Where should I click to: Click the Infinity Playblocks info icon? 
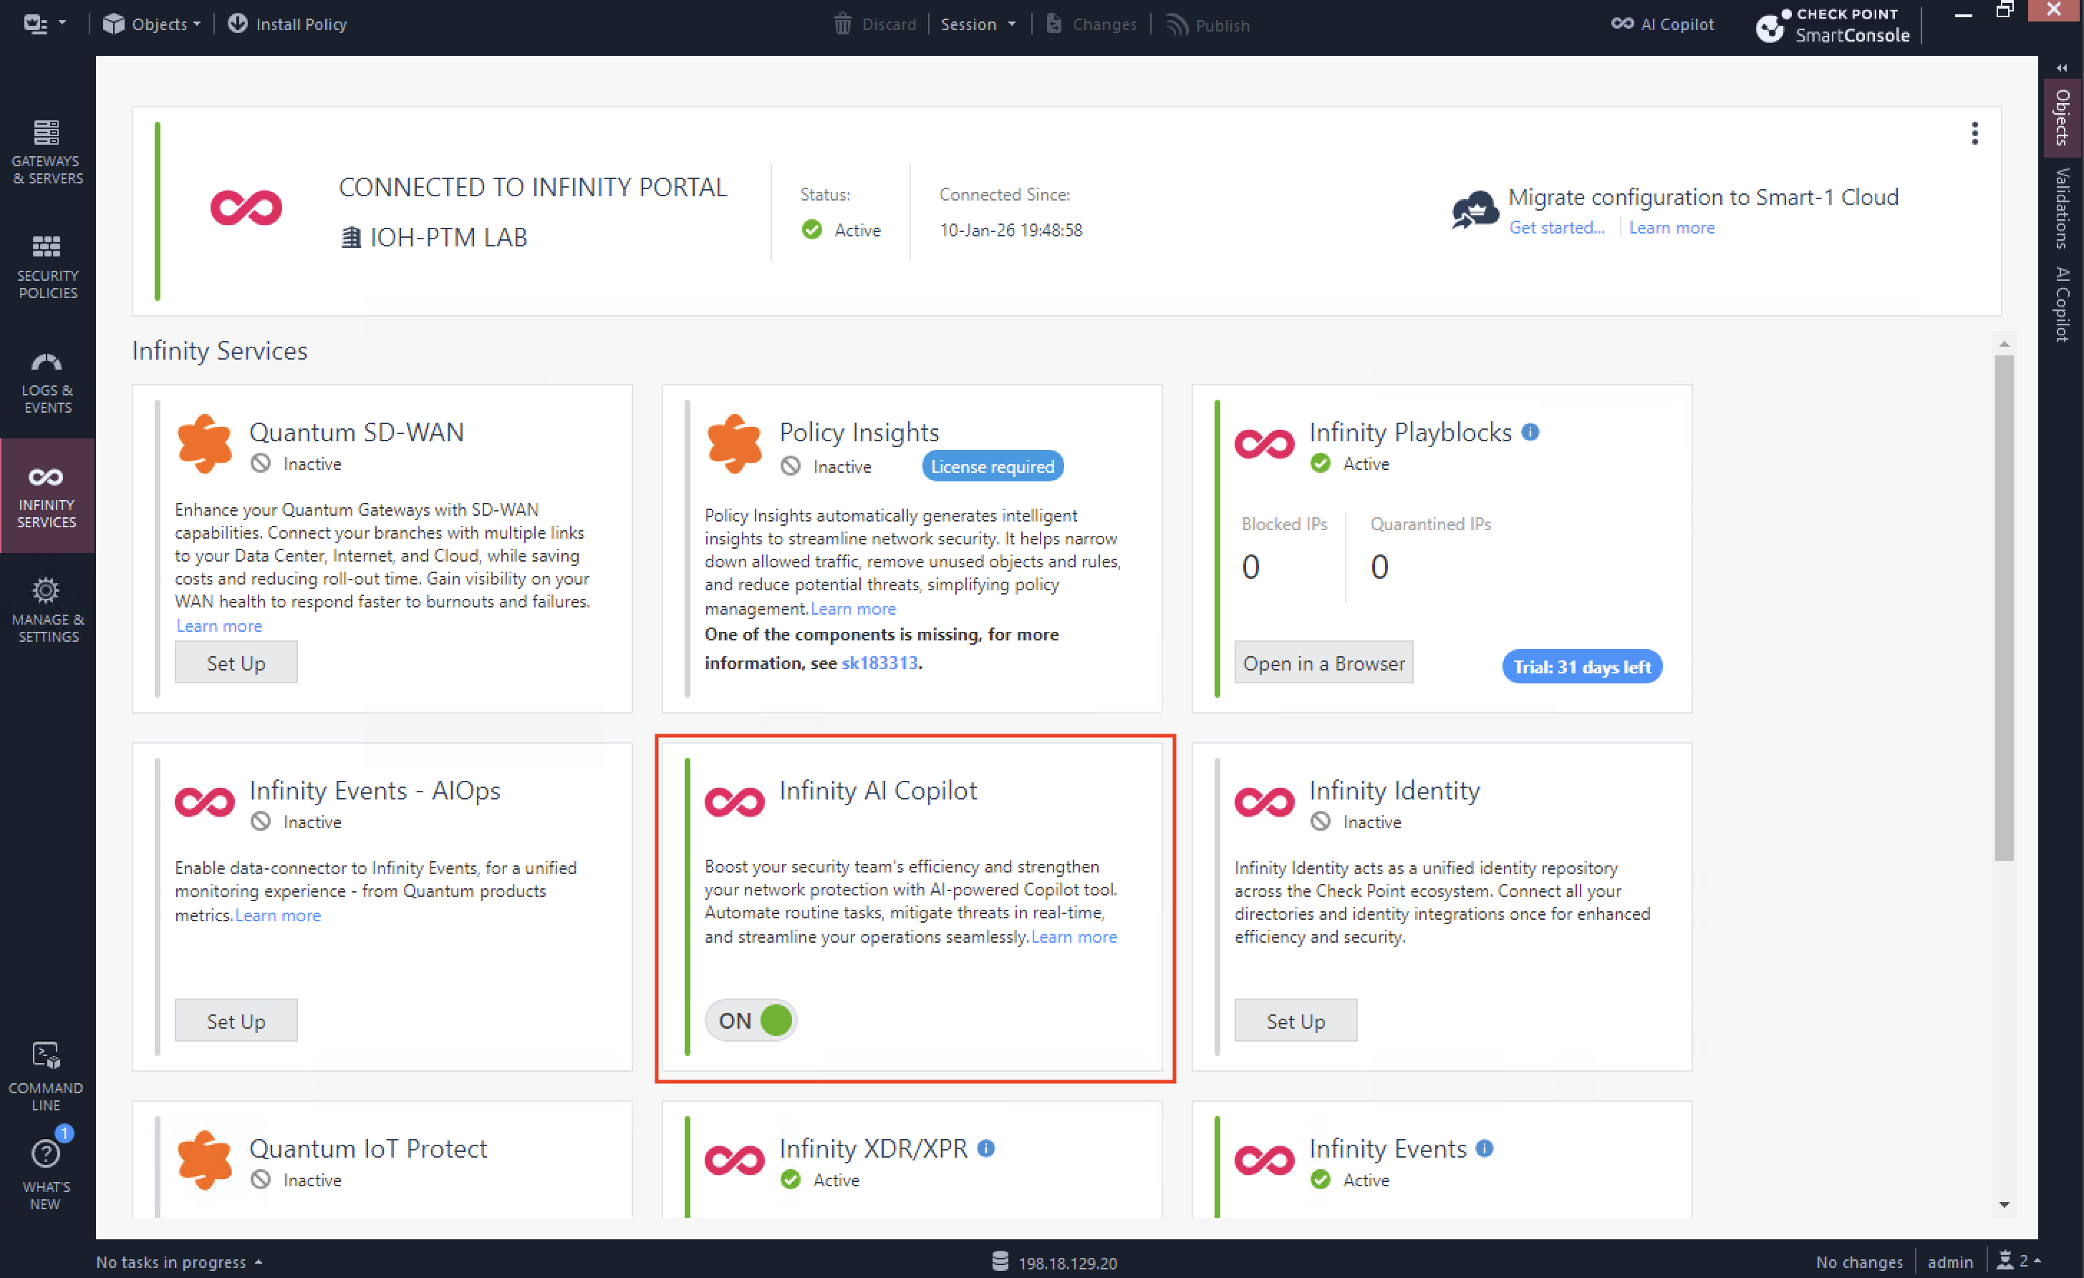click(x=1529, y=432)
